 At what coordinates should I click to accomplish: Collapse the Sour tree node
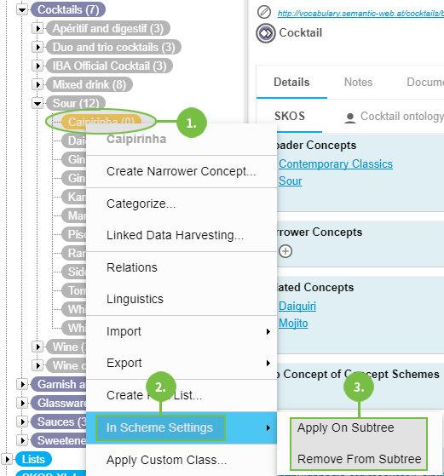click(37, 104)
